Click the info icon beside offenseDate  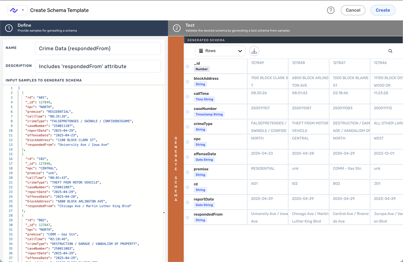(x=187, y=157)
